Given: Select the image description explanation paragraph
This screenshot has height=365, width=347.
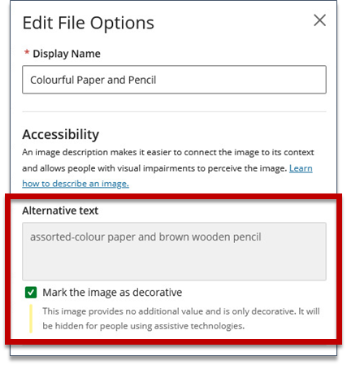Looking at the screenshot, I should tap(168, 168).
